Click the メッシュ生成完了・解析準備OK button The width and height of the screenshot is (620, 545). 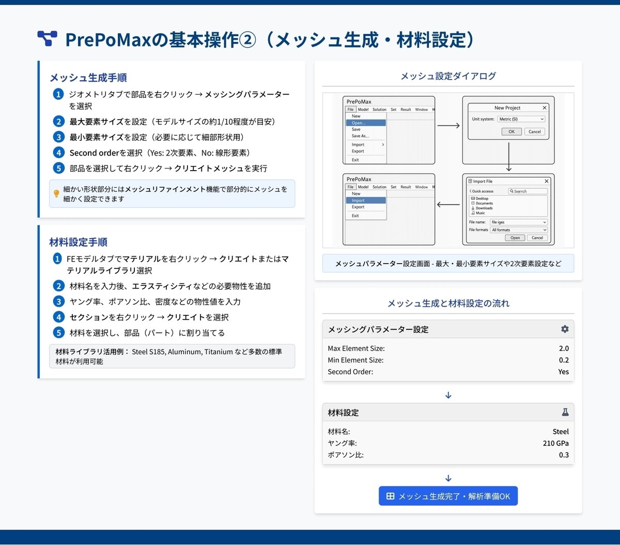[447, 495]
